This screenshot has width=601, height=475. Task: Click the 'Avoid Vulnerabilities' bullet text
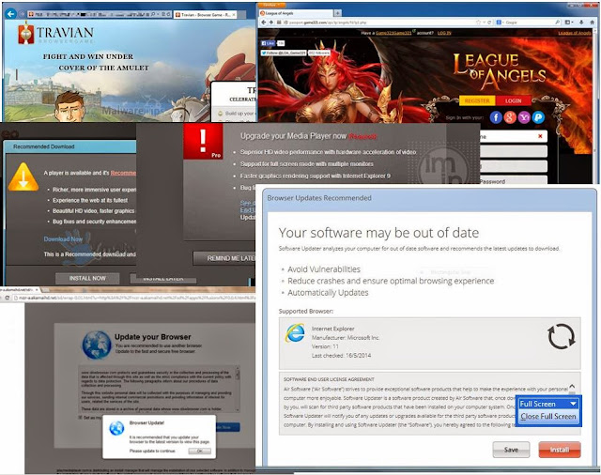pyautogui.click(x=324, y=269)
